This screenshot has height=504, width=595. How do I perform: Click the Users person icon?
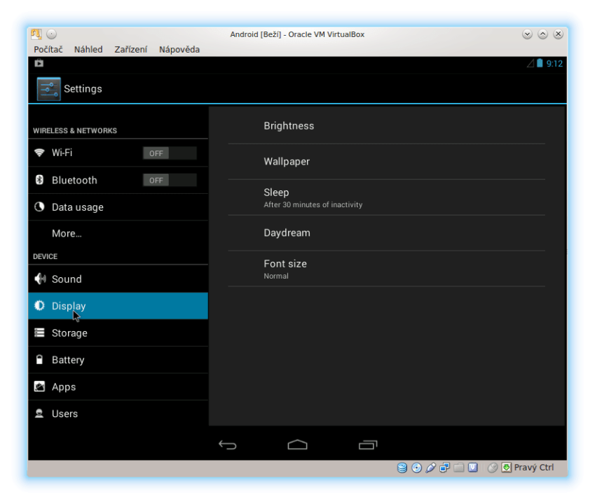click(39, 413)
